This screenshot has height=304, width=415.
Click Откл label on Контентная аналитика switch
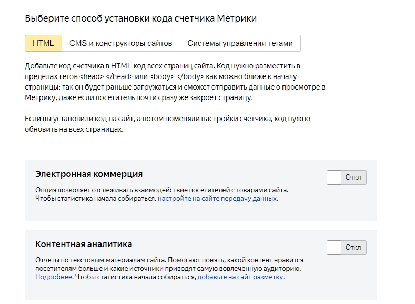click(353, 247)
